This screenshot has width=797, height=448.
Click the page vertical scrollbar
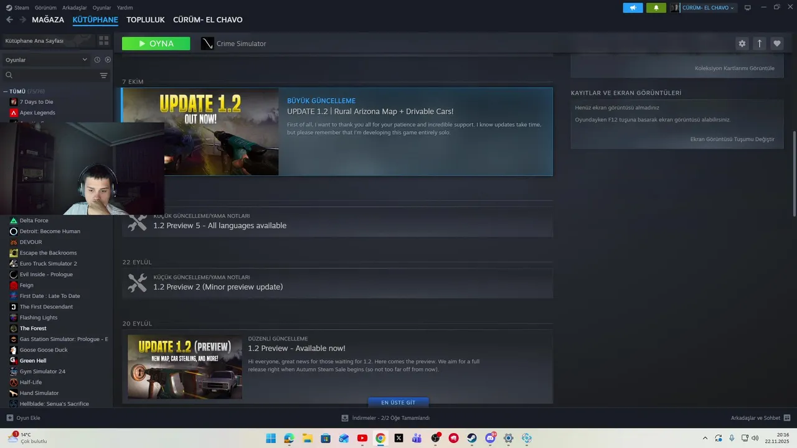point(794,174)
